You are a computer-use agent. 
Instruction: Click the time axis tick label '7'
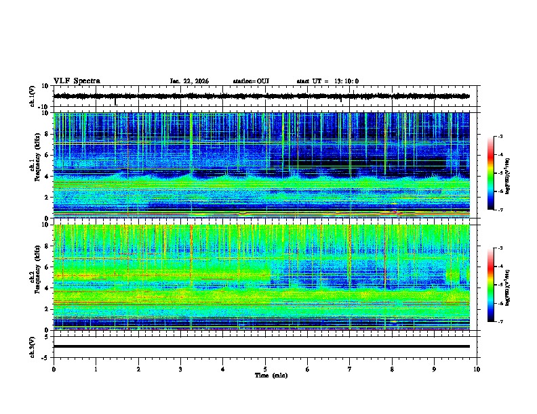click(x=350, y=369)
